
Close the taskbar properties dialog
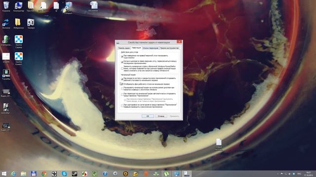(179, 42)
